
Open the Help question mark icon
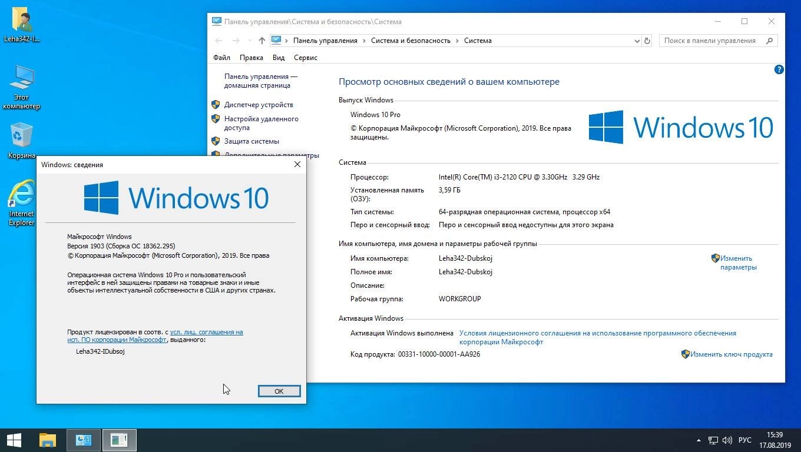[x=779, y=69]
